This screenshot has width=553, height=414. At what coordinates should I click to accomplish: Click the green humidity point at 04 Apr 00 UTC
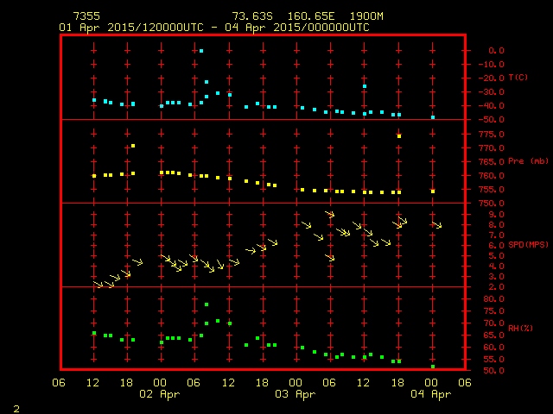[433, 367]
